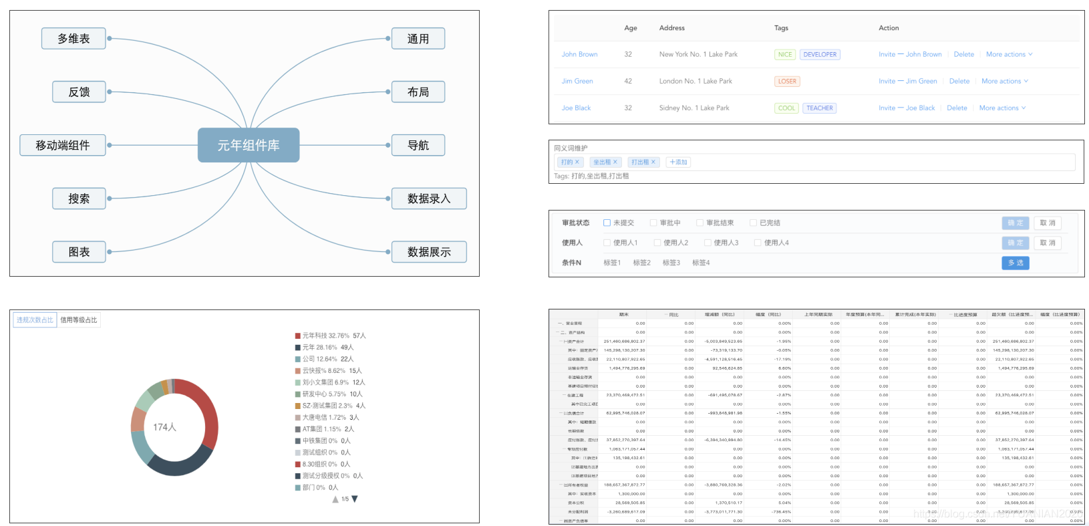Click the 研发中心 5.75% legend entry
Image resolution: width=1089 pixels, height=526 pixels.
pyautogui.click(x=329, y=394)
